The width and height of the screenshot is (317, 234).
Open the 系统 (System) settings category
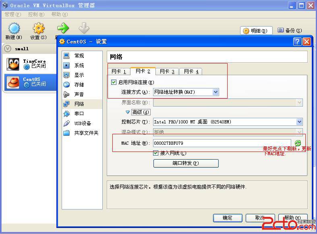click(x=82, y=66)
